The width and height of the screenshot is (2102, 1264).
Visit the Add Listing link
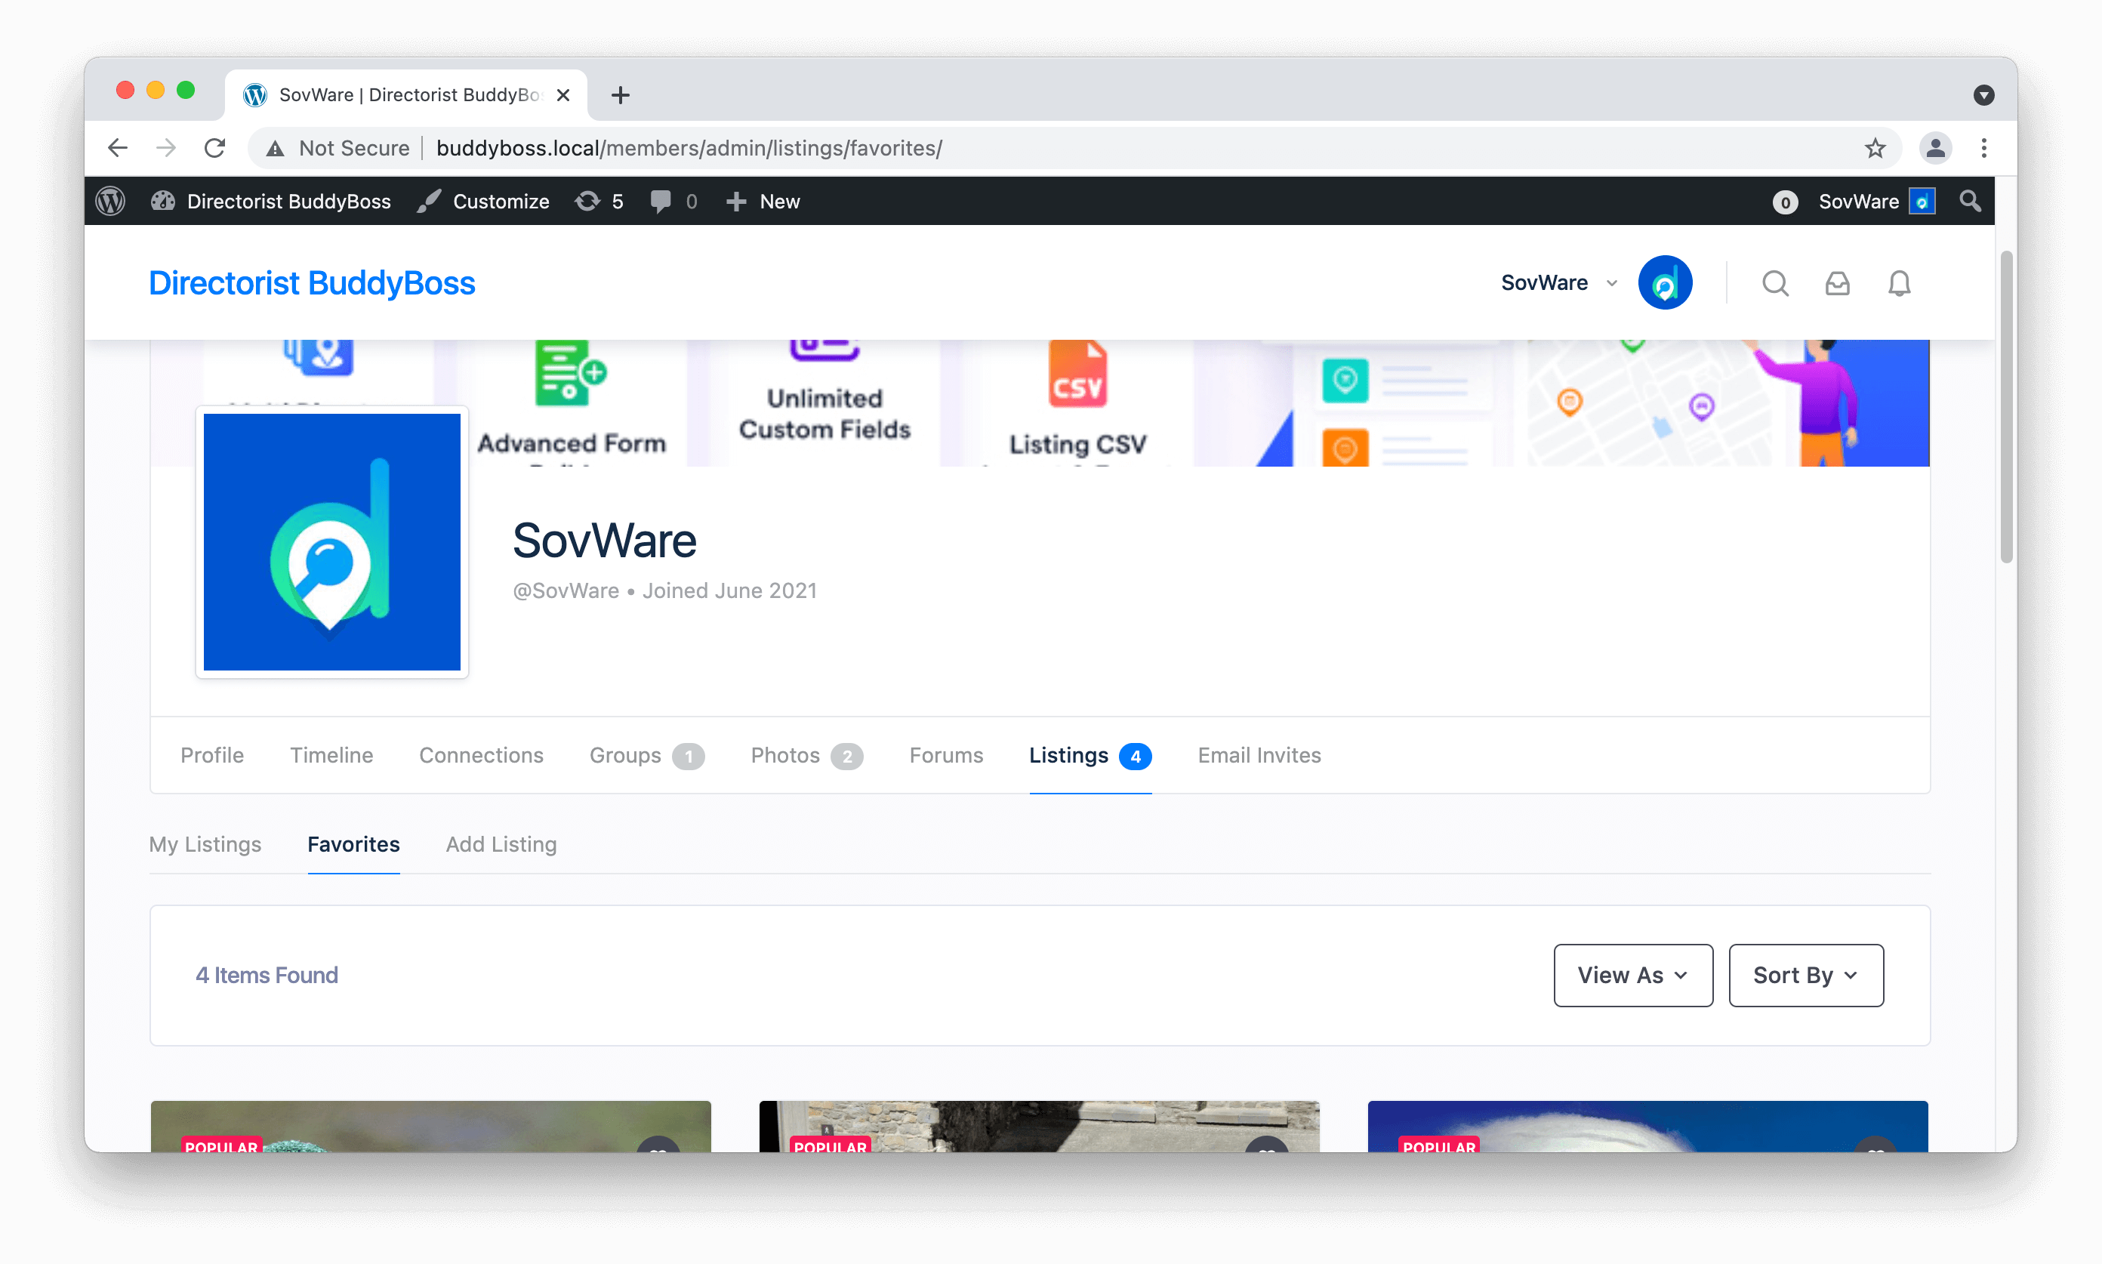tap(501, 844)
